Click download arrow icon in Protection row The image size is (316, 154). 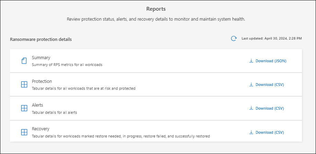point(251,85)
